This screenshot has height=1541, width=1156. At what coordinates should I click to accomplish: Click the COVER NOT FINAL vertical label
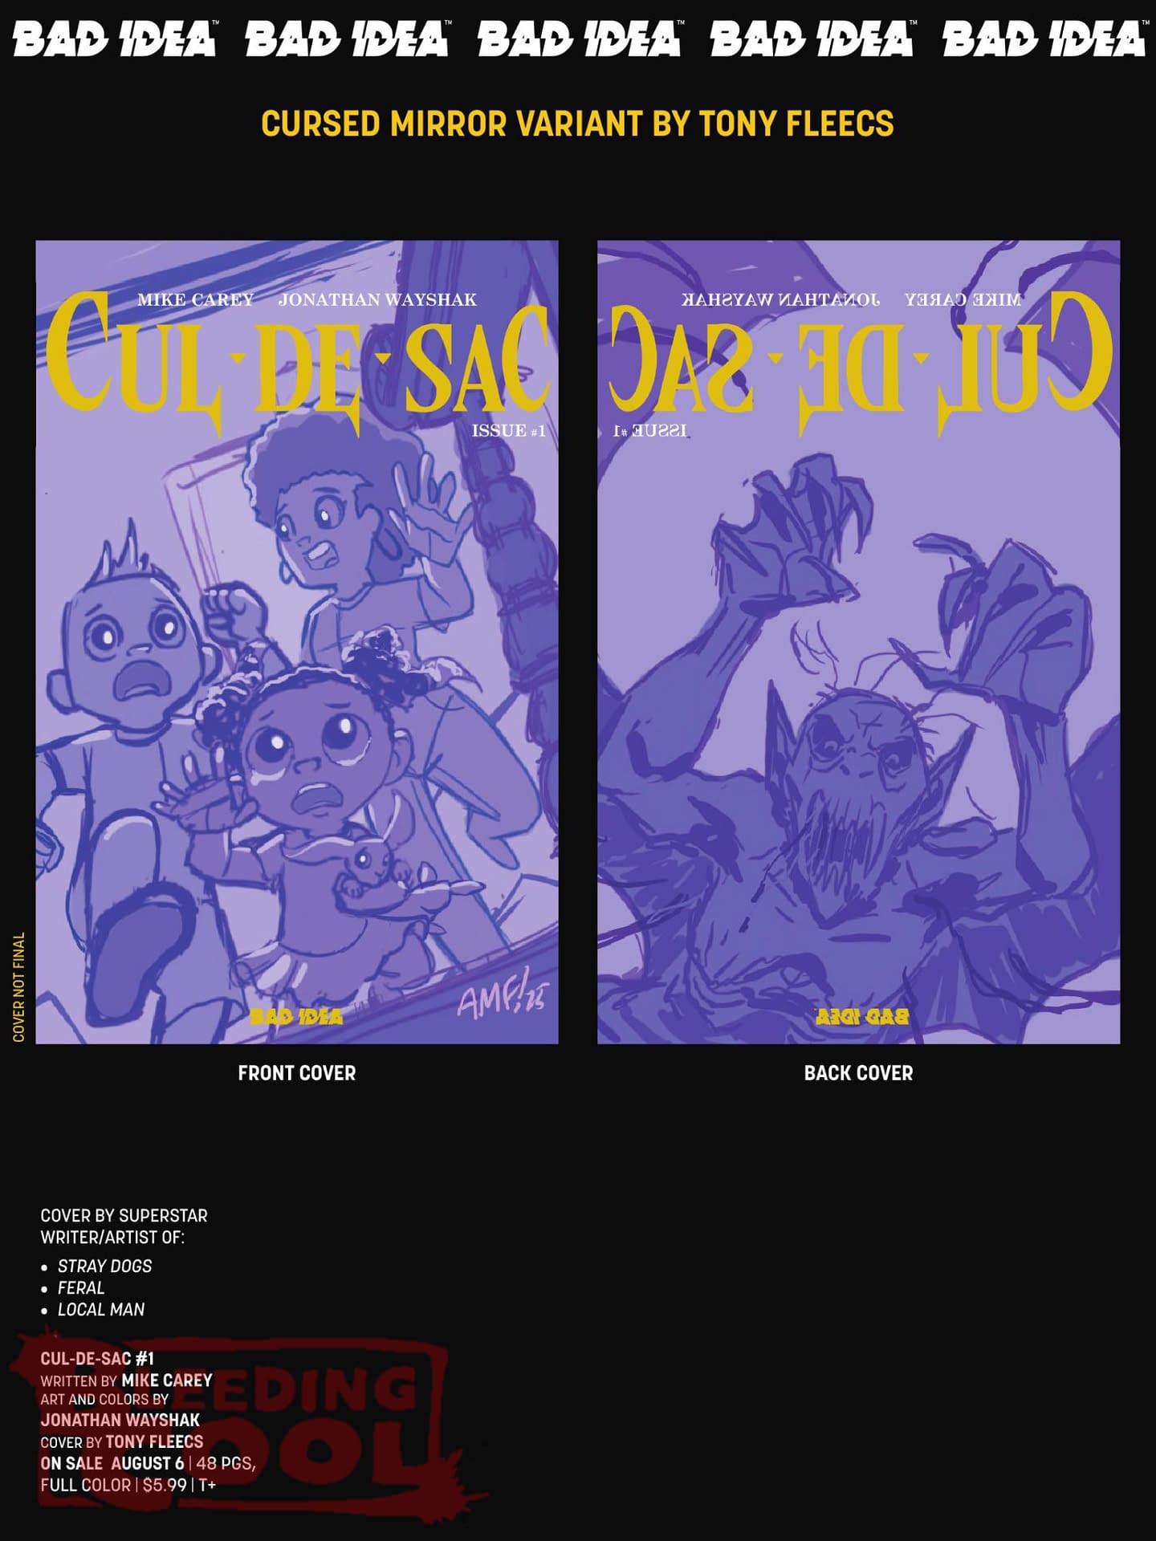19,986
